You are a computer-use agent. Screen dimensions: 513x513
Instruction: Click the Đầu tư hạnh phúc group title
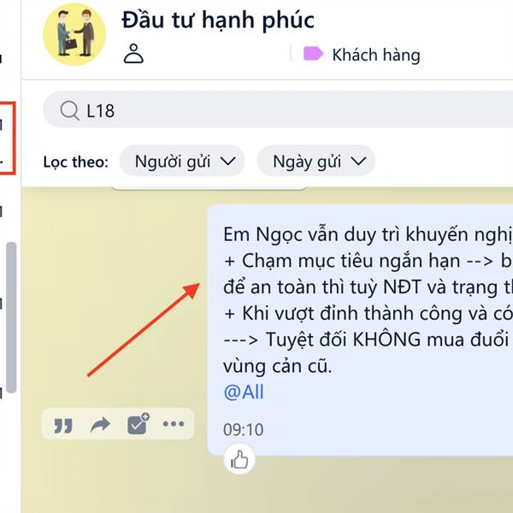tap(218, 21)
